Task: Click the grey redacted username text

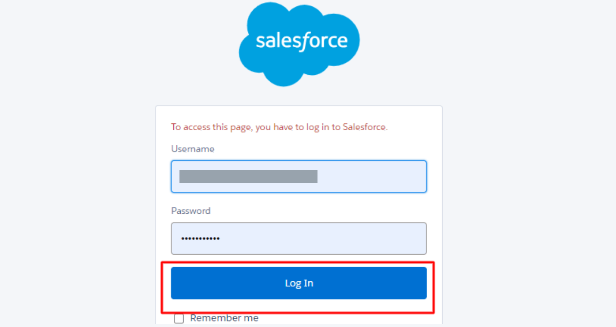Action: pyautogui.click(x=248, y=176)
